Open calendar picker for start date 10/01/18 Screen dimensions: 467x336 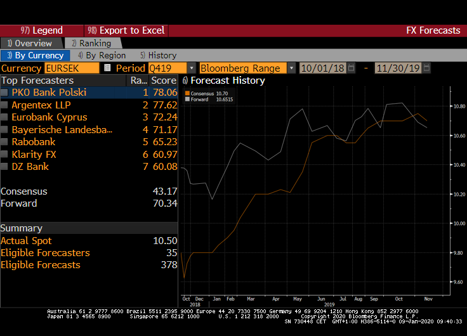351,68
